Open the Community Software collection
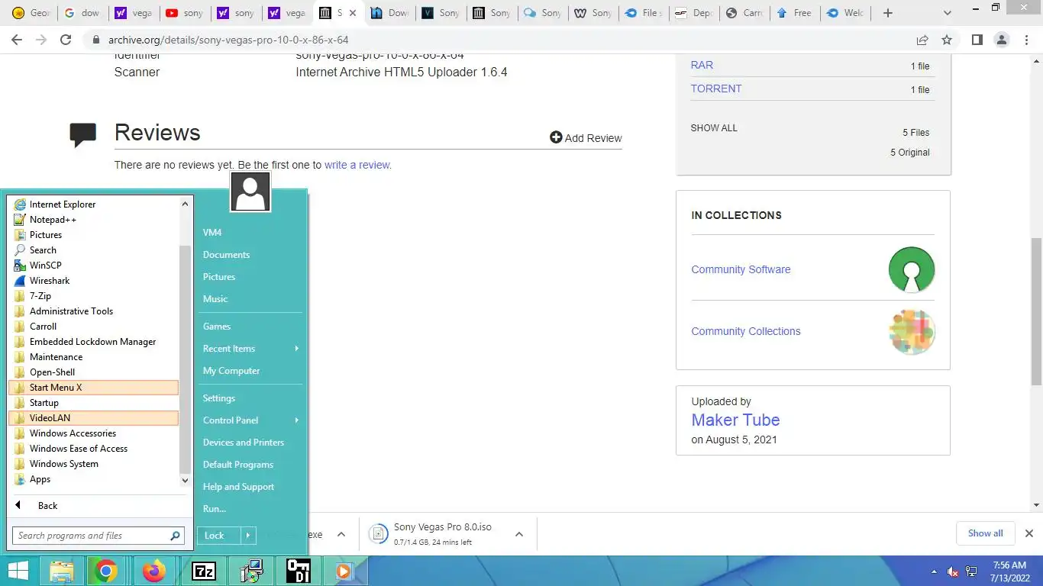 point(741,269)
